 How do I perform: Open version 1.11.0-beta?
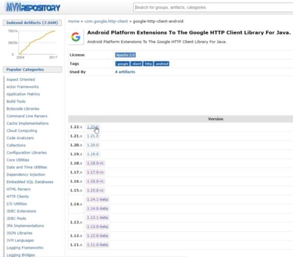(x=97, y=245)
